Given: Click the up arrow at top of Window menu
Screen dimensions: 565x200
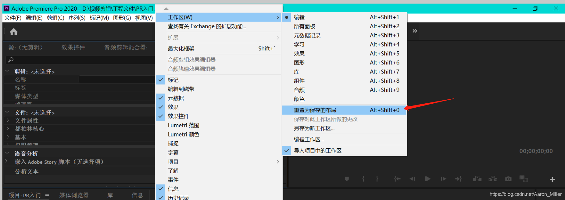Looking at the screenshot, I should click(166, 9).
